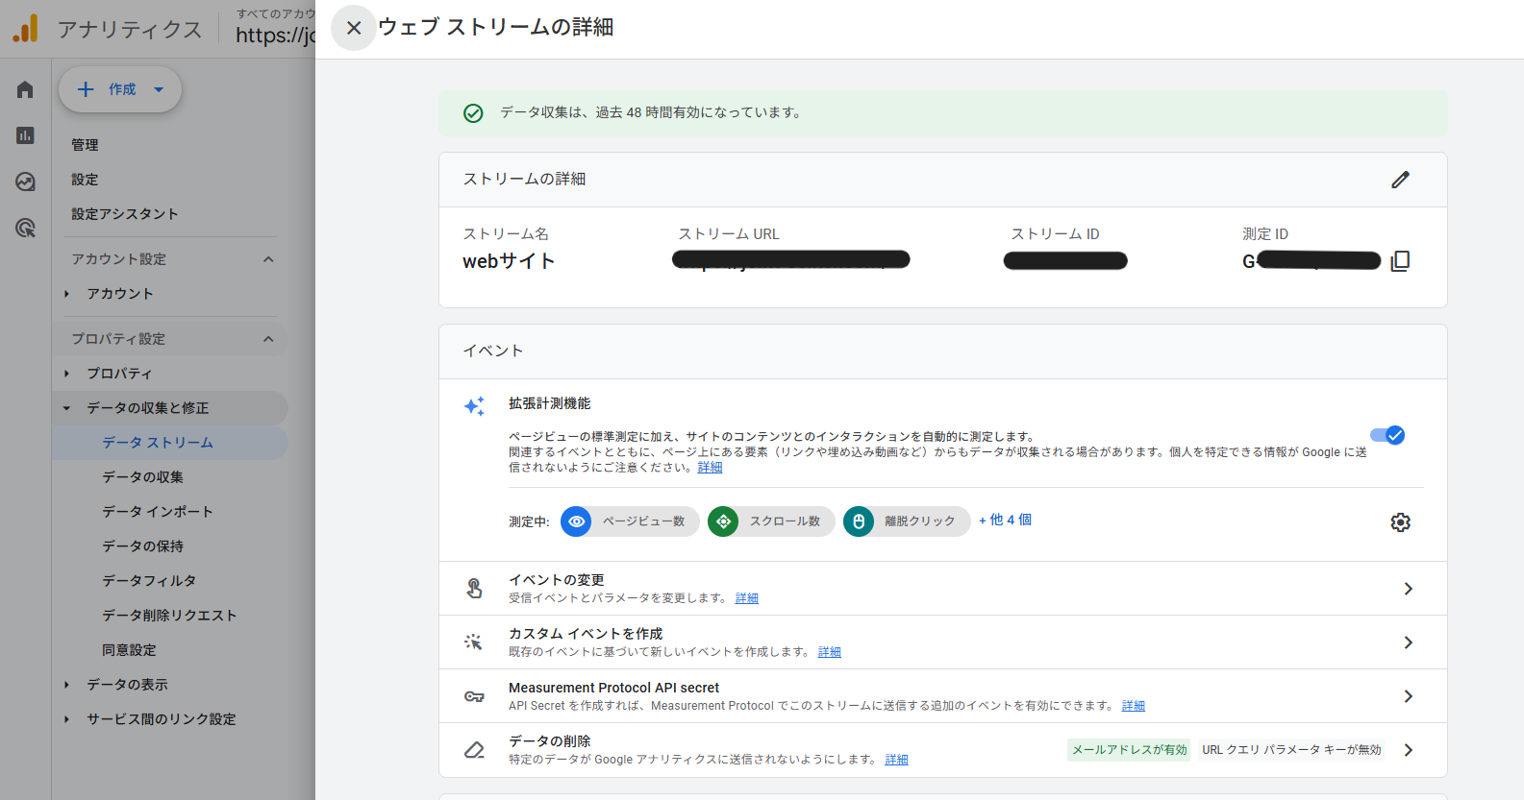Image resolution: width=1524 pixels, height=800 pixels.
Task: Select データの保持 in the sidebar
Action: pos(142,546)
